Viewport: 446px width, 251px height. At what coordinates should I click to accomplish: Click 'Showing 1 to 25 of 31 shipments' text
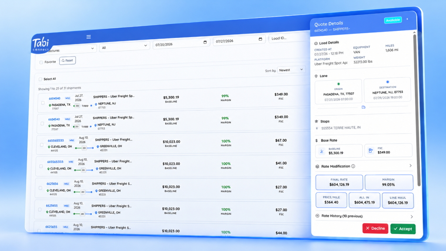tap(59, 88)
